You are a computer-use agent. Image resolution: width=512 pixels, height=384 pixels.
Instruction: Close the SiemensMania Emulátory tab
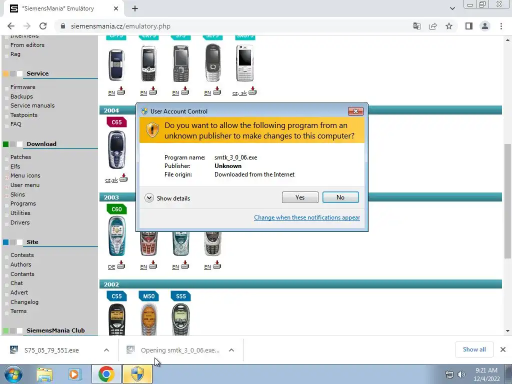pyautogui.click(x=116, y=9)
